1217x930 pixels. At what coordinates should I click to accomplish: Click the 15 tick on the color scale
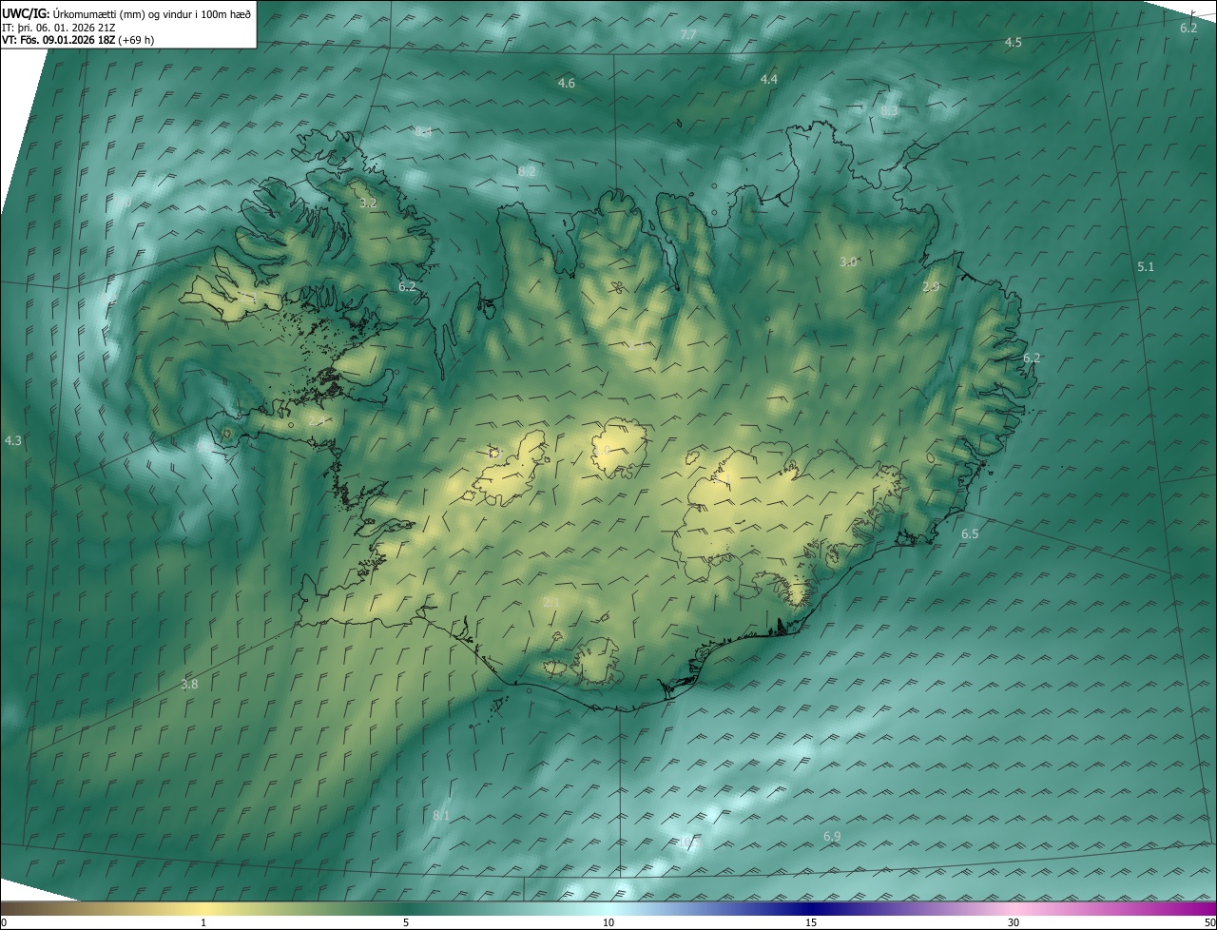(811, 923)
